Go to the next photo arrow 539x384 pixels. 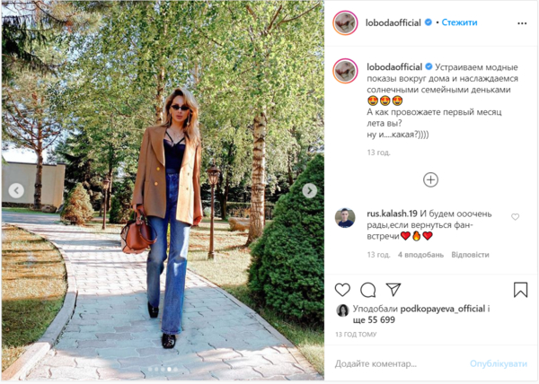pos(309,190)
